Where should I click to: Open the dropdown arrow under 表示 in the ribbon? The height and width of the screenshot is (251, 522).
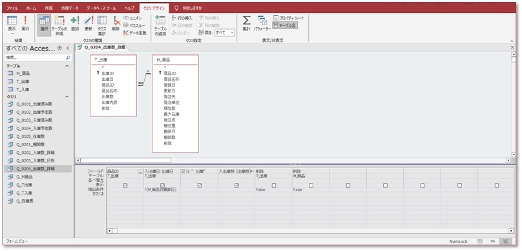pyautogui.click(x=12, y=34)
